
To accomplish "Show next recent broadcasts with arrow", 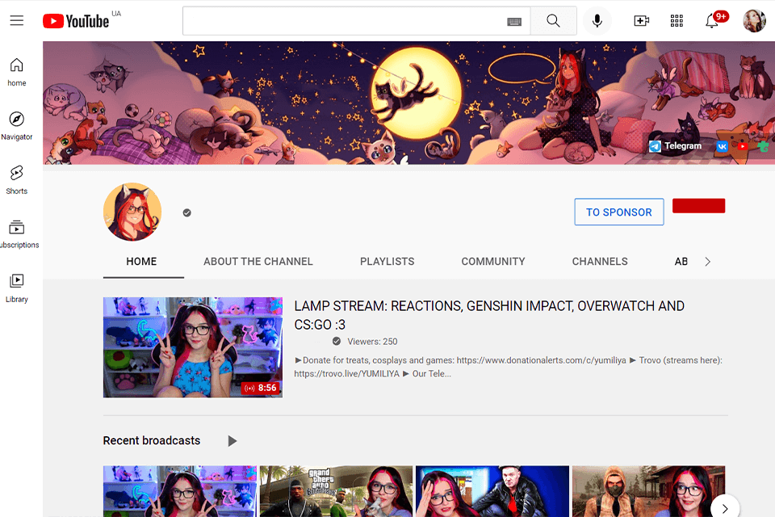I will coord(725,508).
